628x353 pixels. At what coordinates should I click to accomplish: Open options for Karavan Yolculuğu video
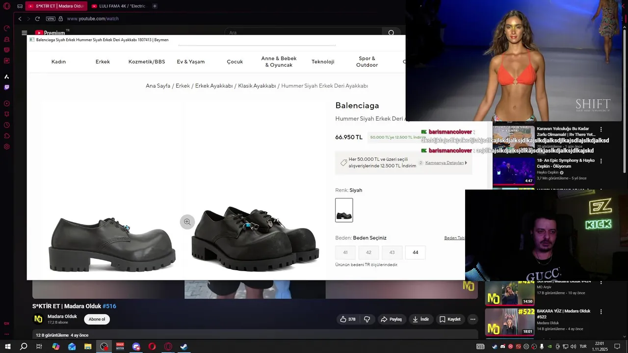[601, 129]
